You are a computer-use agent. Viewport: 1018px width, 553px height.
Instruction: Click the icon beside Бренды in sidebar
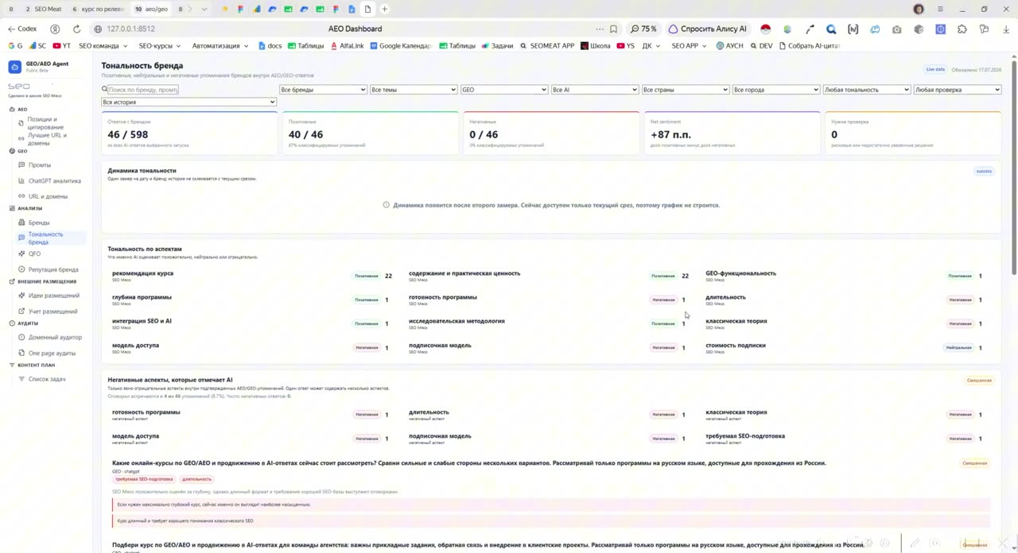pyautogui.click(x=21, y=223)
